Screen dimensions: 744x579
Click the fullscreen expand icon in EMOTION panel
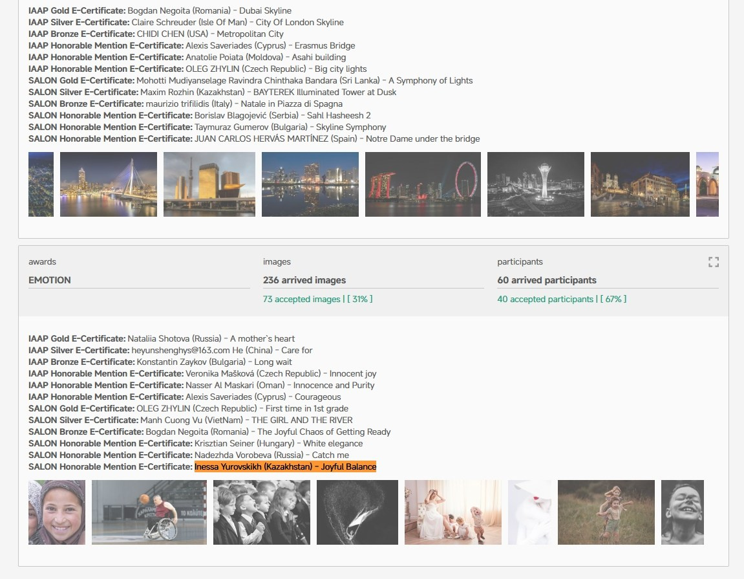[x=713, y=262]
